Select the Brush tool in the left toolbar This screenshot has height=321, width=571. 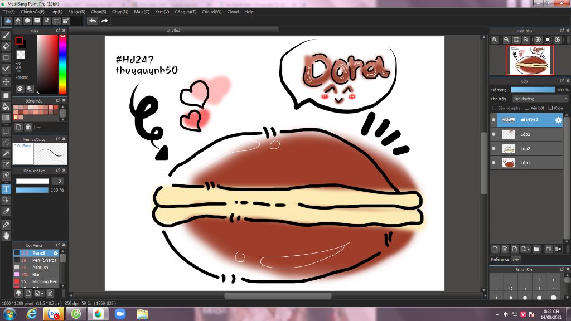(x=6, y=35)
